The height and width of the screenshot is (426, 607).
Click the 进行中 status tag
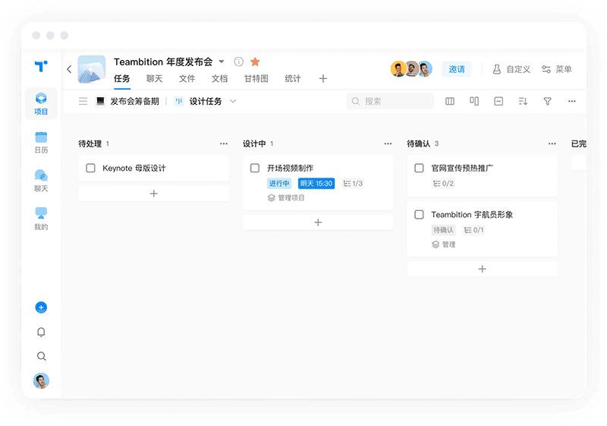[x=279, y=184]
